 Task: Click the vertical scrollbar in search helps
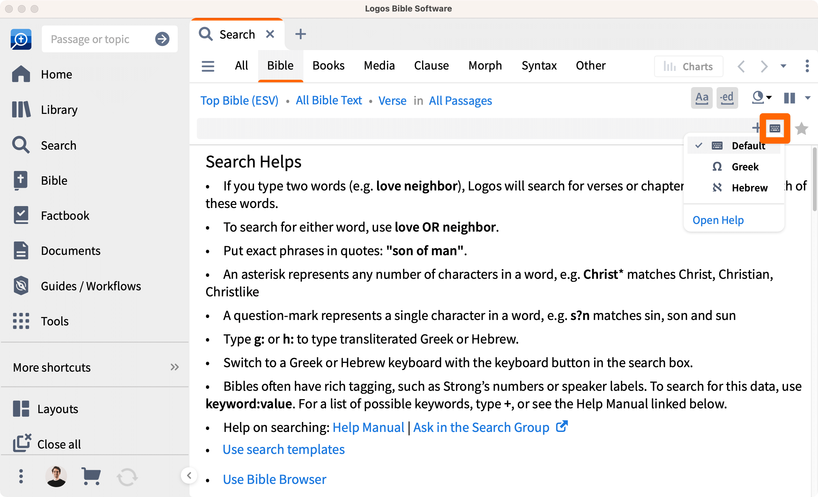tap(814, 179)
